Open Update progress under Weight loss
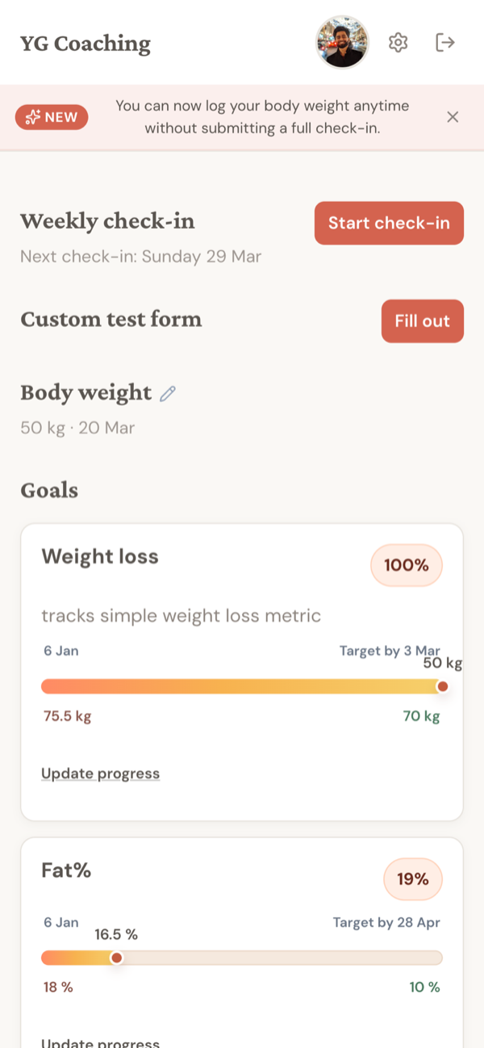Image resolution: width=484 pixels, height=1048 pixels. click(100, 773)
